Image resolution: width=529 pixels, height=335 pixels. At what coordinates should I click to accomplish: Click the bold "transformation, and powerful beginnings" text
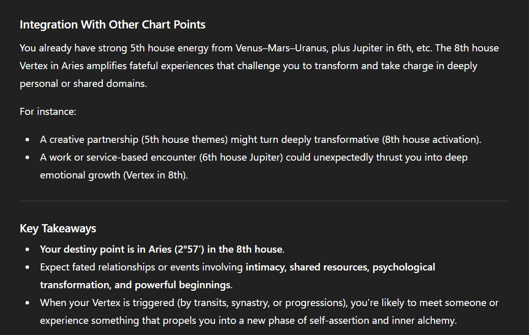coord(135,285)
